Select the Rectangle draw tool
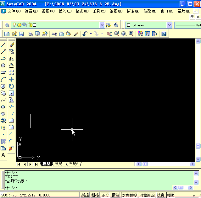Viewport: 201px width, 198px height. point(3,72)
